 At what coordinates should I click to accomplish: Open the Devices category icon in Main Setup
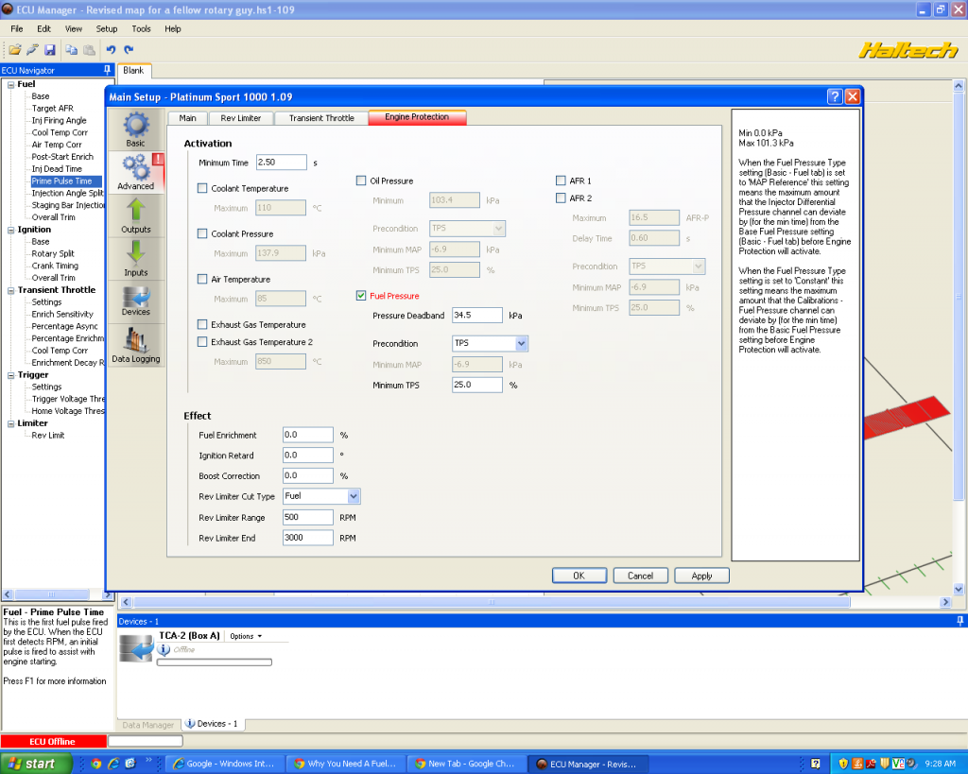click(136, 301)
